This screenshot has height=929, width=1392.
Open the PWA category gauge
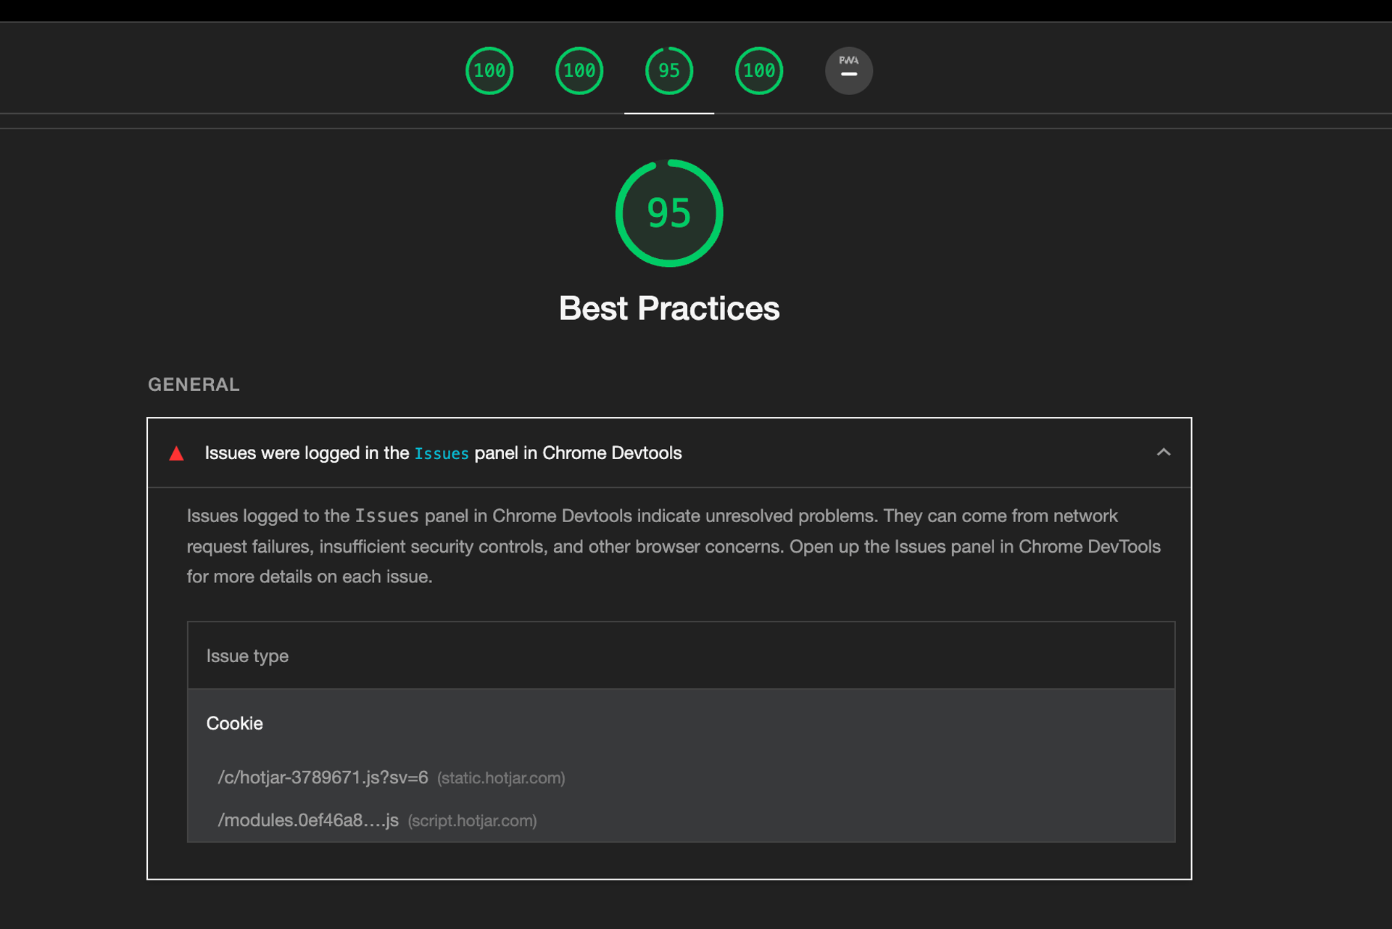(849, 70)
